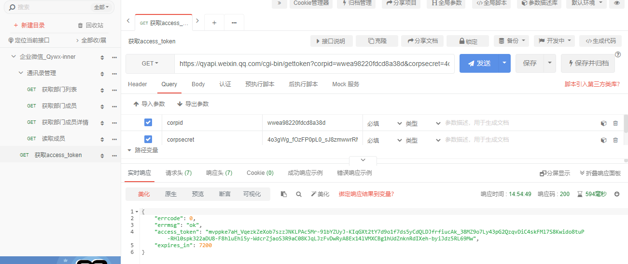Open 参数描述库
Screen dimensions: 628x264
[x=540, y=3]
